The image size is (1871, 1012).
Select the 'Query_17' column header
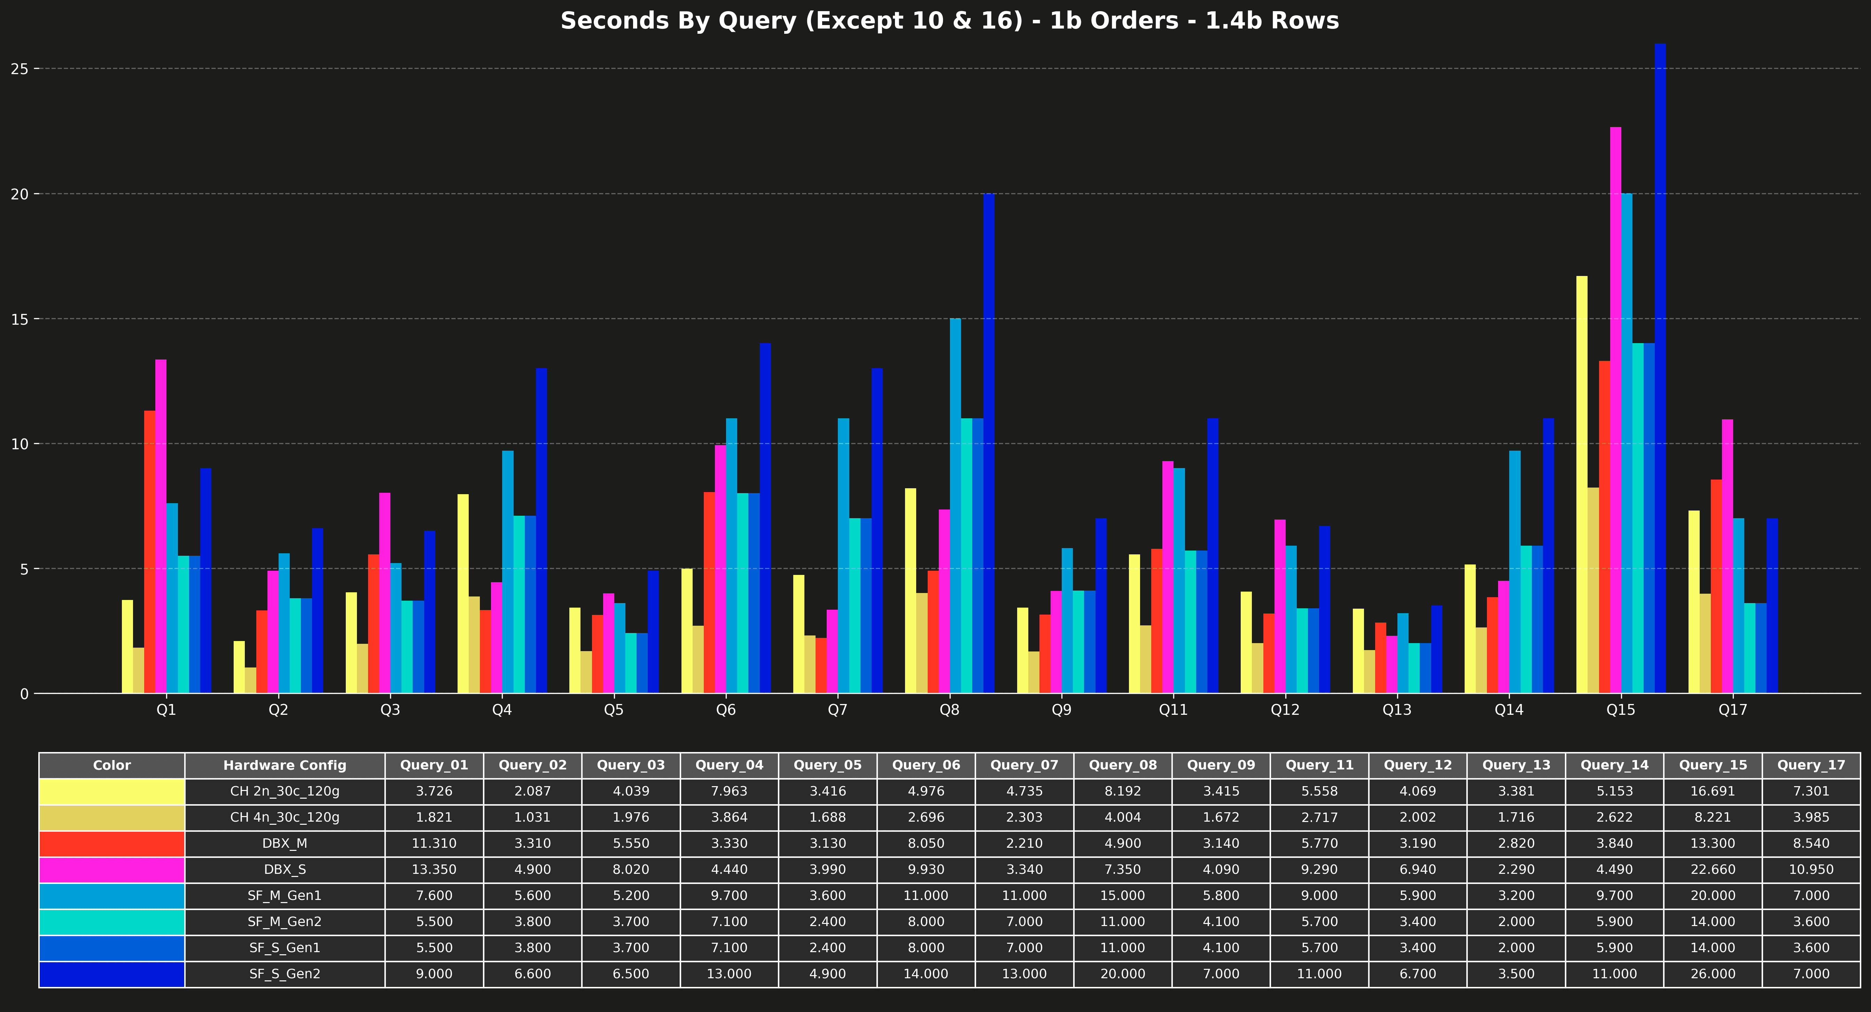pos(1811,765)
